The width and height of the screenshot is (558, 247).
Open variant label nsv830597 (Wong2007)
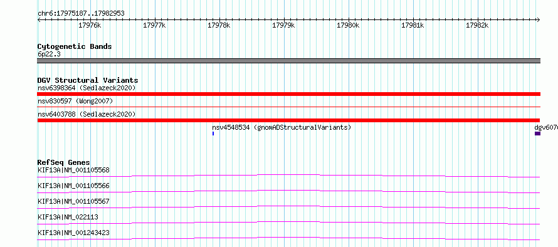[75, 101]
